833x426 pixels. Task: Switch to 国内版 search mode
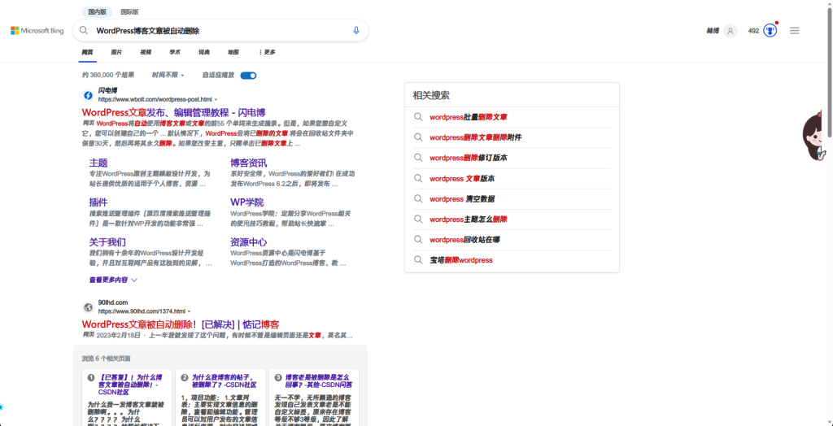(x=98, y=12)
